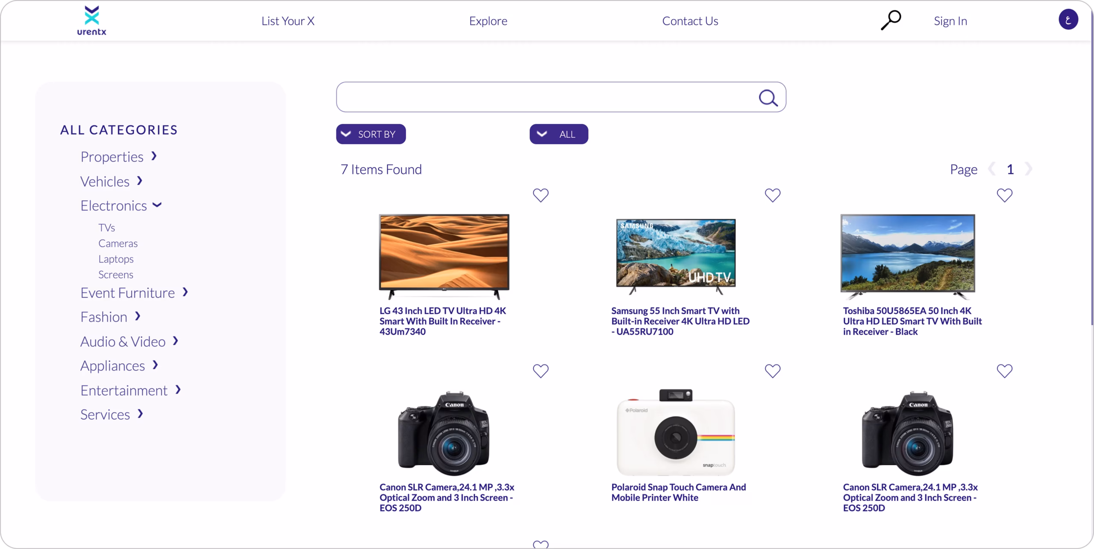
Task: Open the Samsung 55 Inch Smart TV title
Action: [680, 321]
